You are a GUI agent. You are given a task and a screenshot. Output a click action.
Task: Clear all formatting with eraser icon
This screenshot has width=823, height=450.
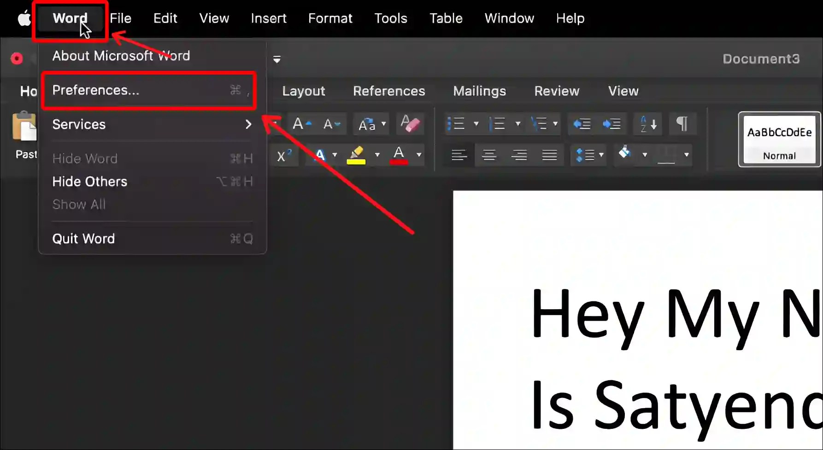(x=410, y=124)
